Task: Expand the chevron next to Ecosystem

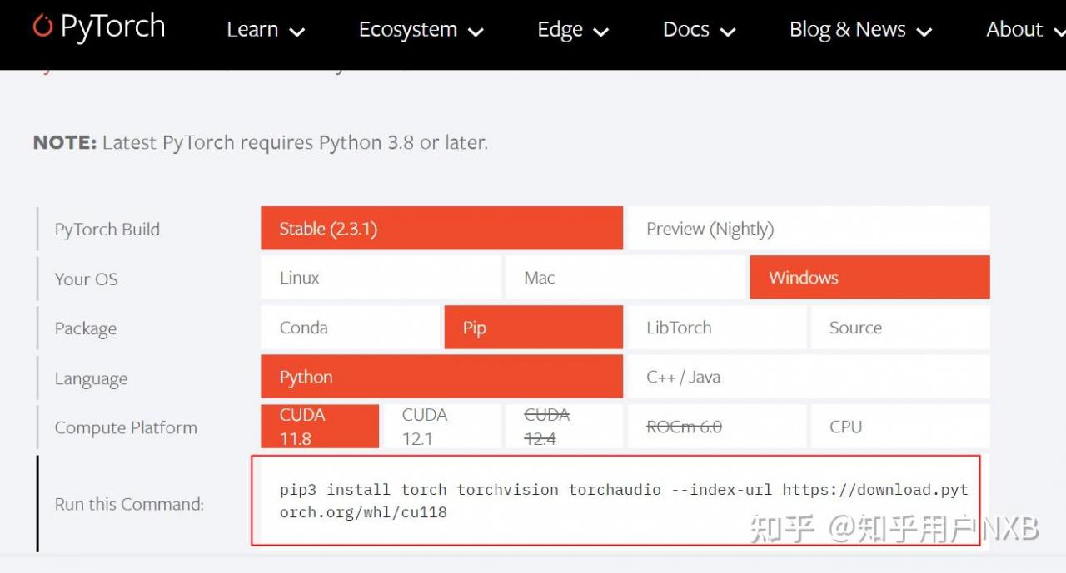Action: pyautogui.click(x=476, y=32)
